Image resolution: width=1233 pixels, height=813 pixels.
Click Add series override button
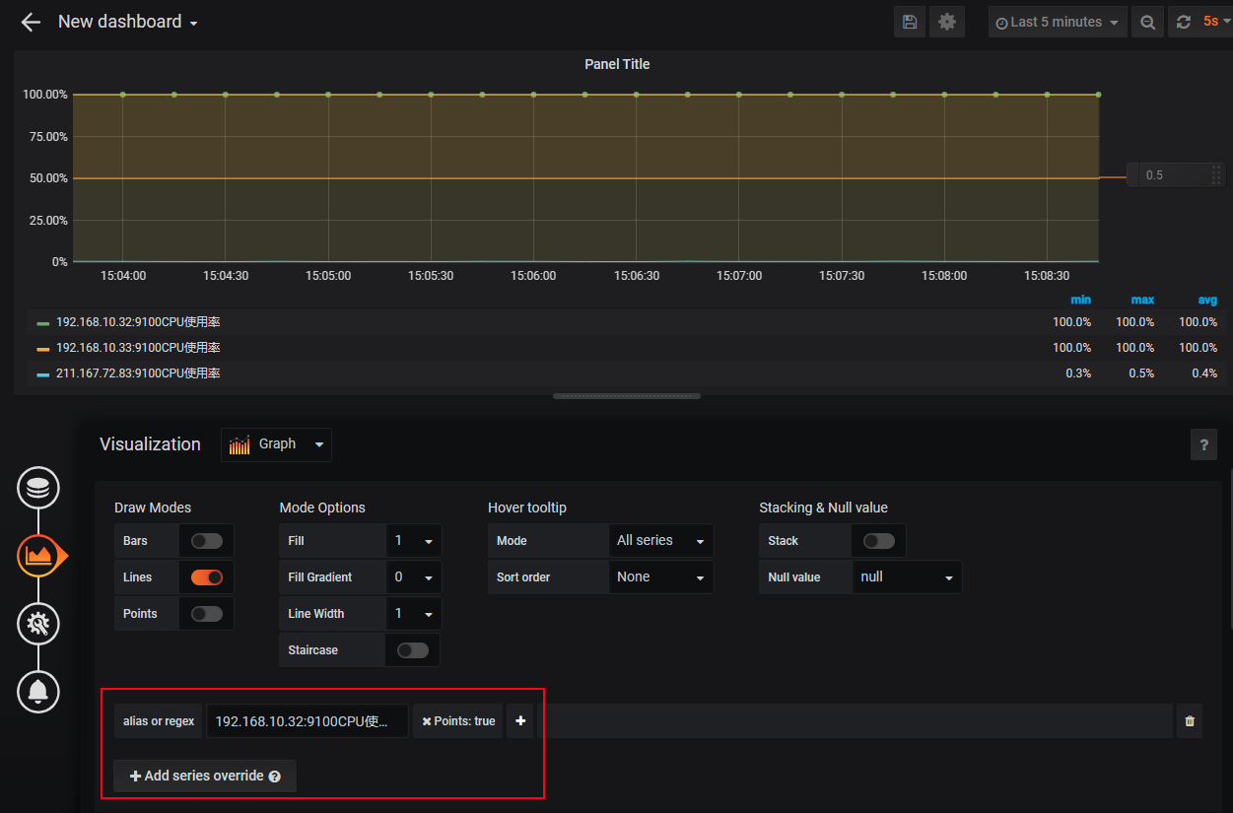coord(205,777)
